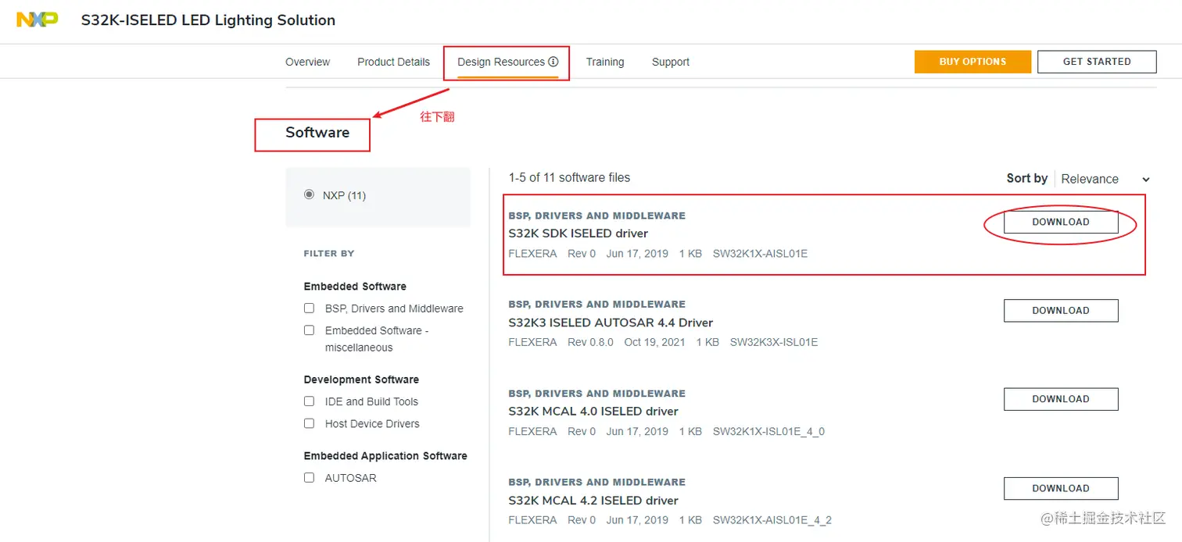Click the page title S32K-ISELED LED Lighting Solution

coord(208,20)
